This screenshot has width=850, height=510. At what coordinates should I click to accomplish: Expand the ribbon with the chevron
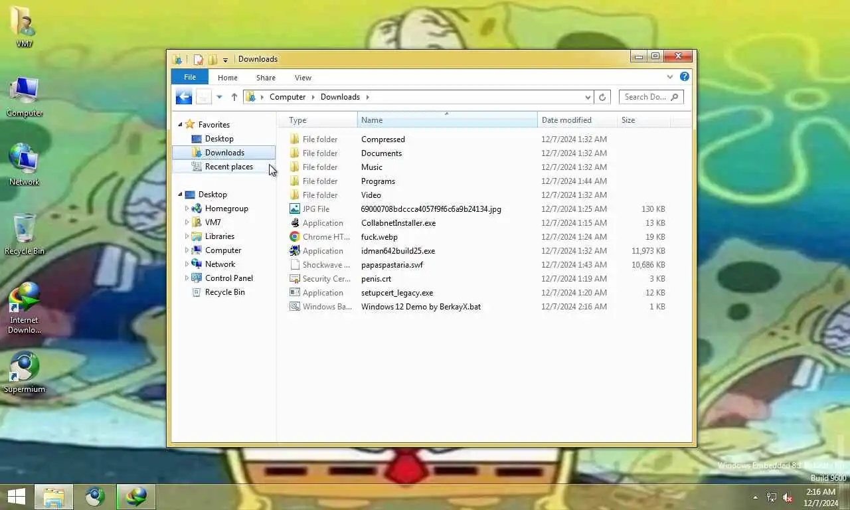click(669, 77)
